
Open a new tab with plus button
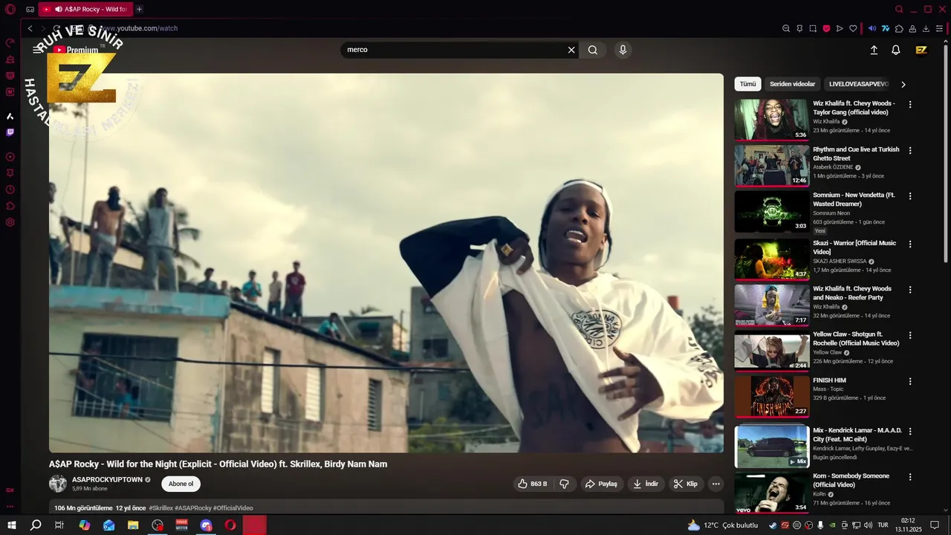[139, 10]
